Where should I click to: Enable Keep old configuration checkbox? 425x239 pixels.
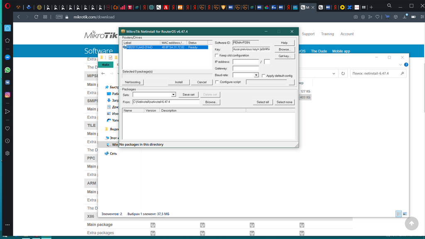(x=217, y=56)
